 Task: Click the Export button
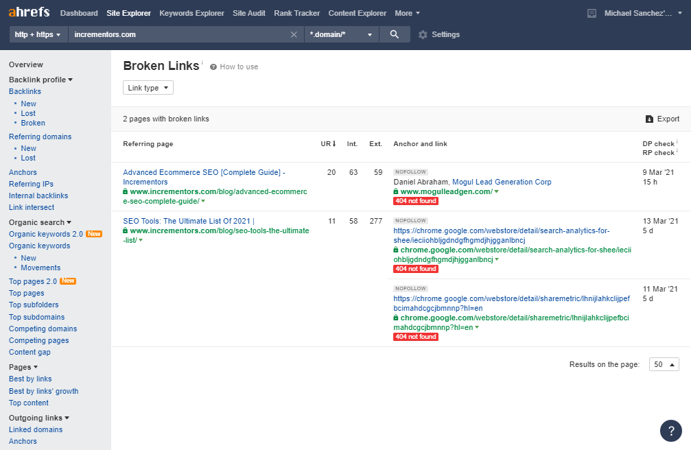click(x=662, y=119)
